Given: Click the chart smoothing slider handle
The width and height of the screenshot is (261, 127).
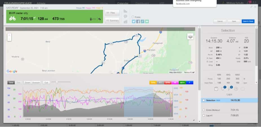Looking at the screenshot, I should coord(57,82).
